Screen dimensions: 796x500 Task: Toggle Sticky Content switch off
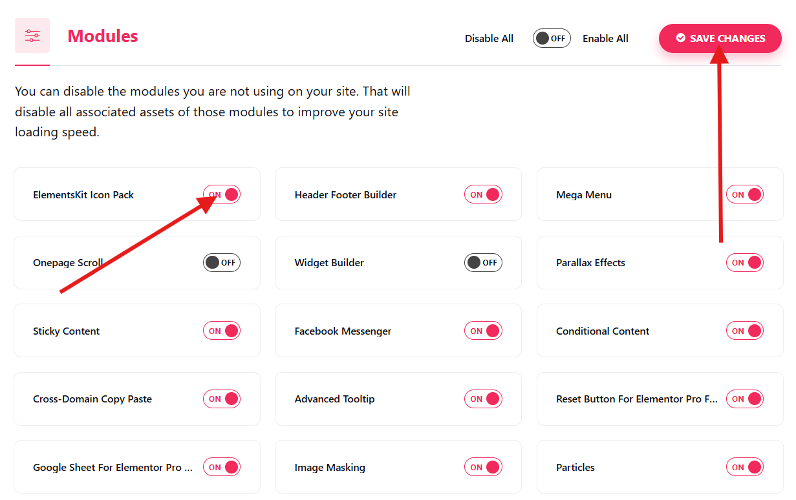click(222, 331)
